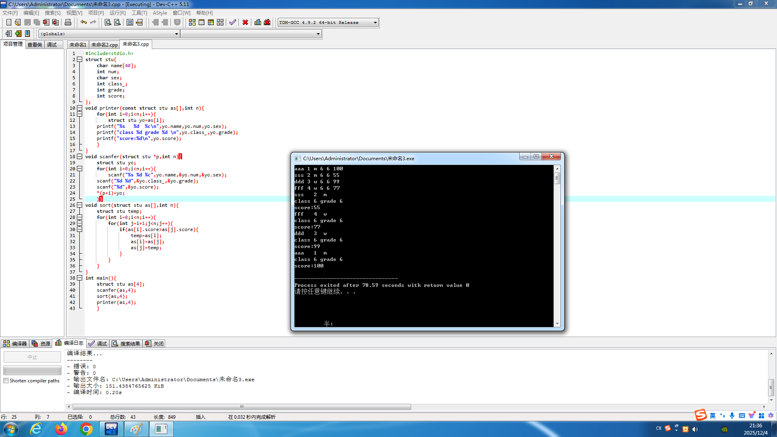Open Firefox from the taskbar
The width and height of the screenshot is (777, 437).
(x=61, y=429)
